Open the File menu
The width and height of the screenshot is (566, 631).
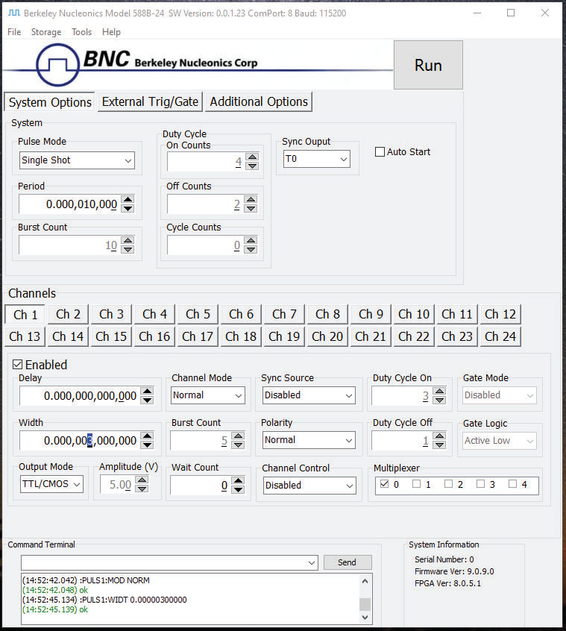point(14,32)
